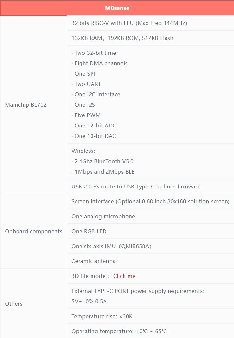Select the One 10-bit DAC entry
The height and width of the screenshot is (338, 234).
tap(93, 136)
